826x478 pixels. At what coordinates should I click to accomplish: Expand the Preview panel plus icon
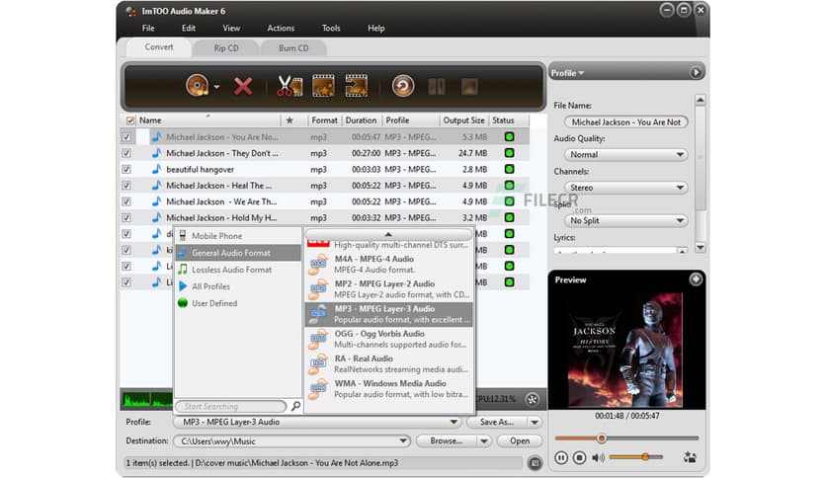click(696, 279)
